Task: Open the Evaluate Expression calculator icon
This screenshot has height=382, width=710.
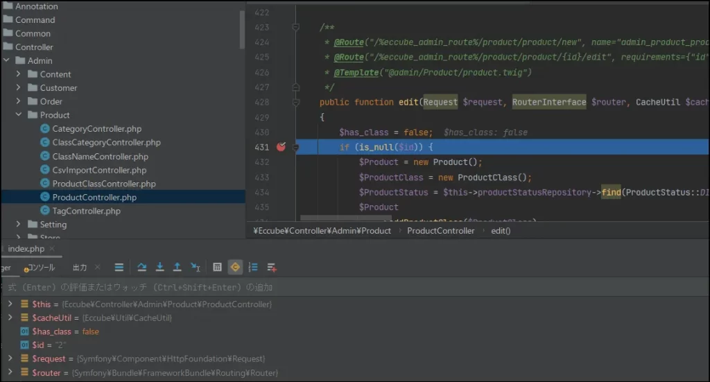Action: pyautogui.click(x=217, y=267)
